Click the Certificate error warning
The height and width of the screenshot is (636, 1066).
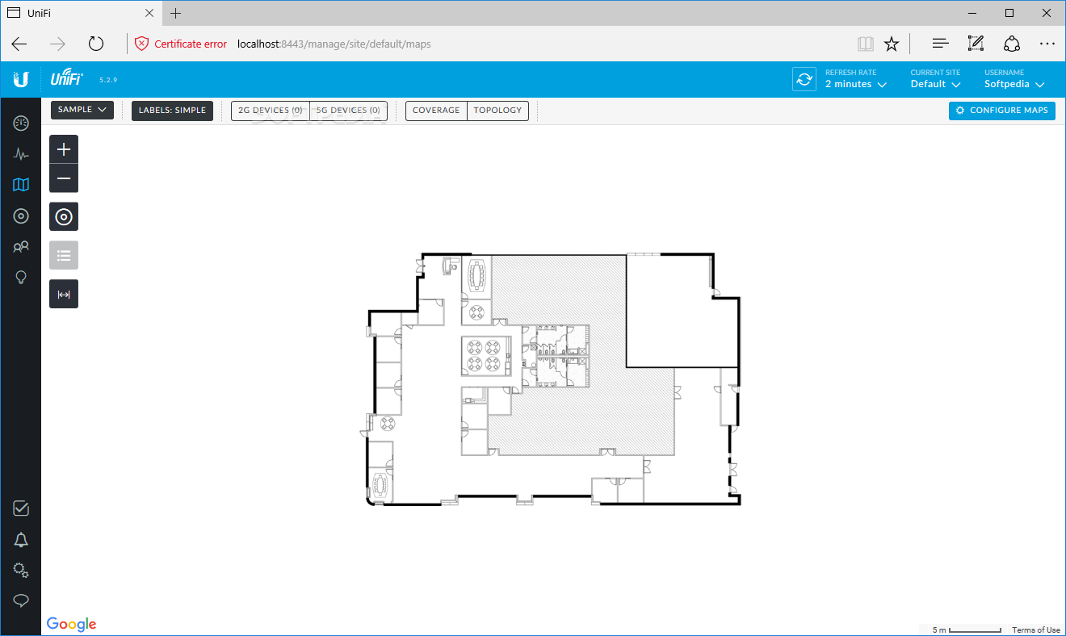(181, 44)
